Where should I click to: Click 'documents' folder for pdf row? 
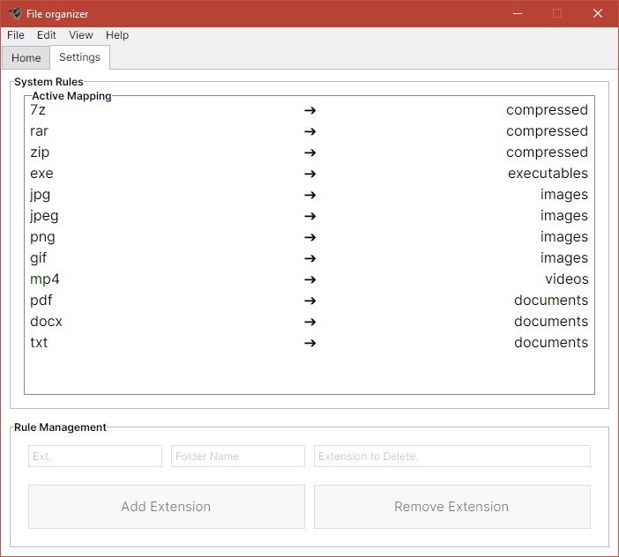(551, 301)
